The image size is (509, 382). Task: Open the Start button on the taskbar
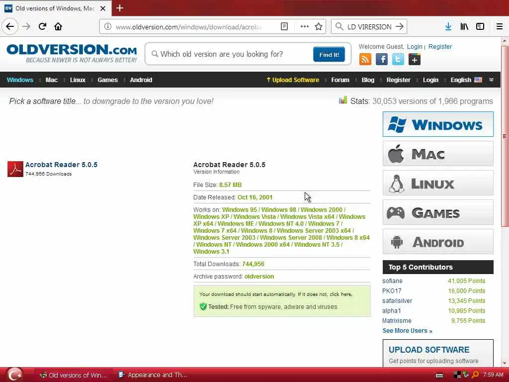(14, 375)
